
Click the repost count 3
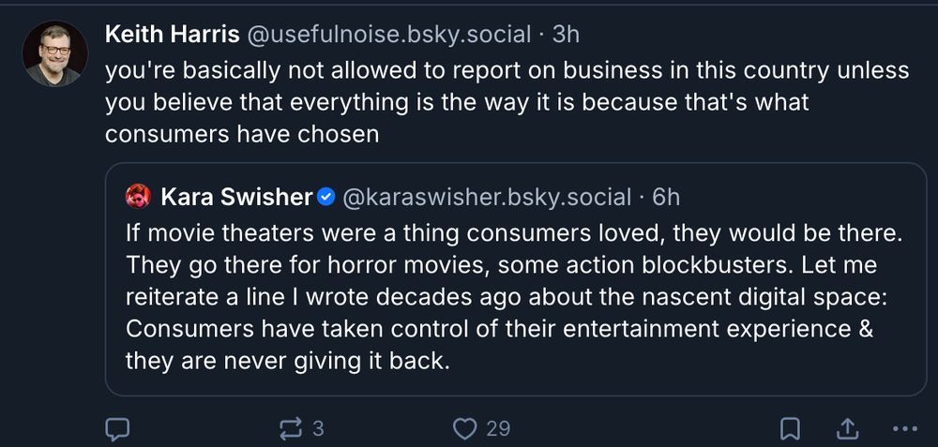coord(317,428)
